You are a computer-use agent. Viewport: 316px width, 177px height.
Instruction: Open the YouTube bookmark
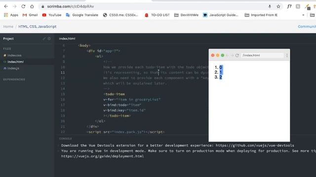(x=52, y=15)
